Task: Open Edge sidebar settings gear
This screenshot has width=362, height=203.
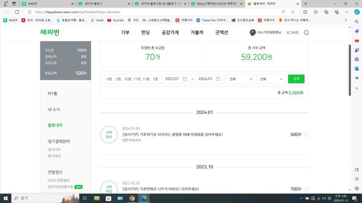Action: click(x=357, y=188)
